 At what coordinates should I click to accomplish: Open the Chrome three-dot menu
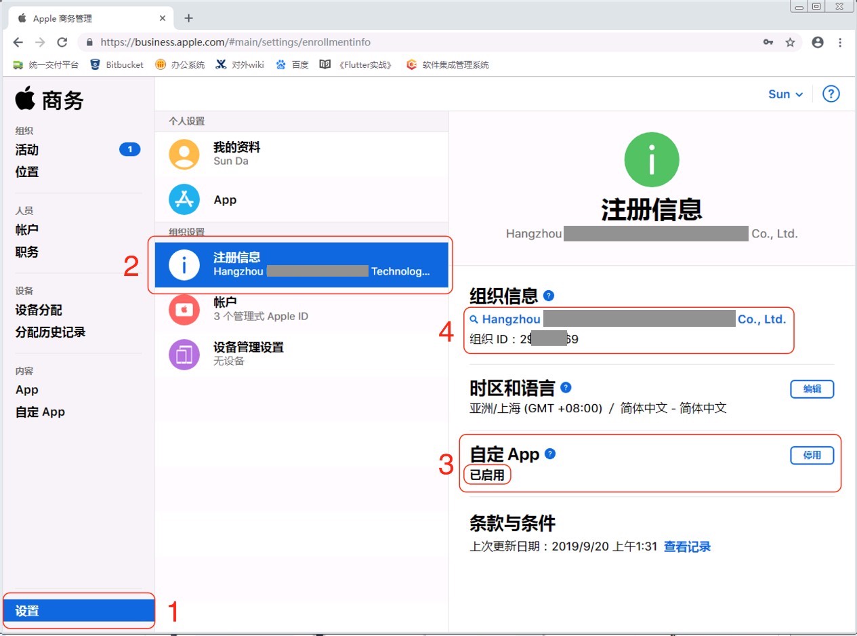[x=840, y=42]
